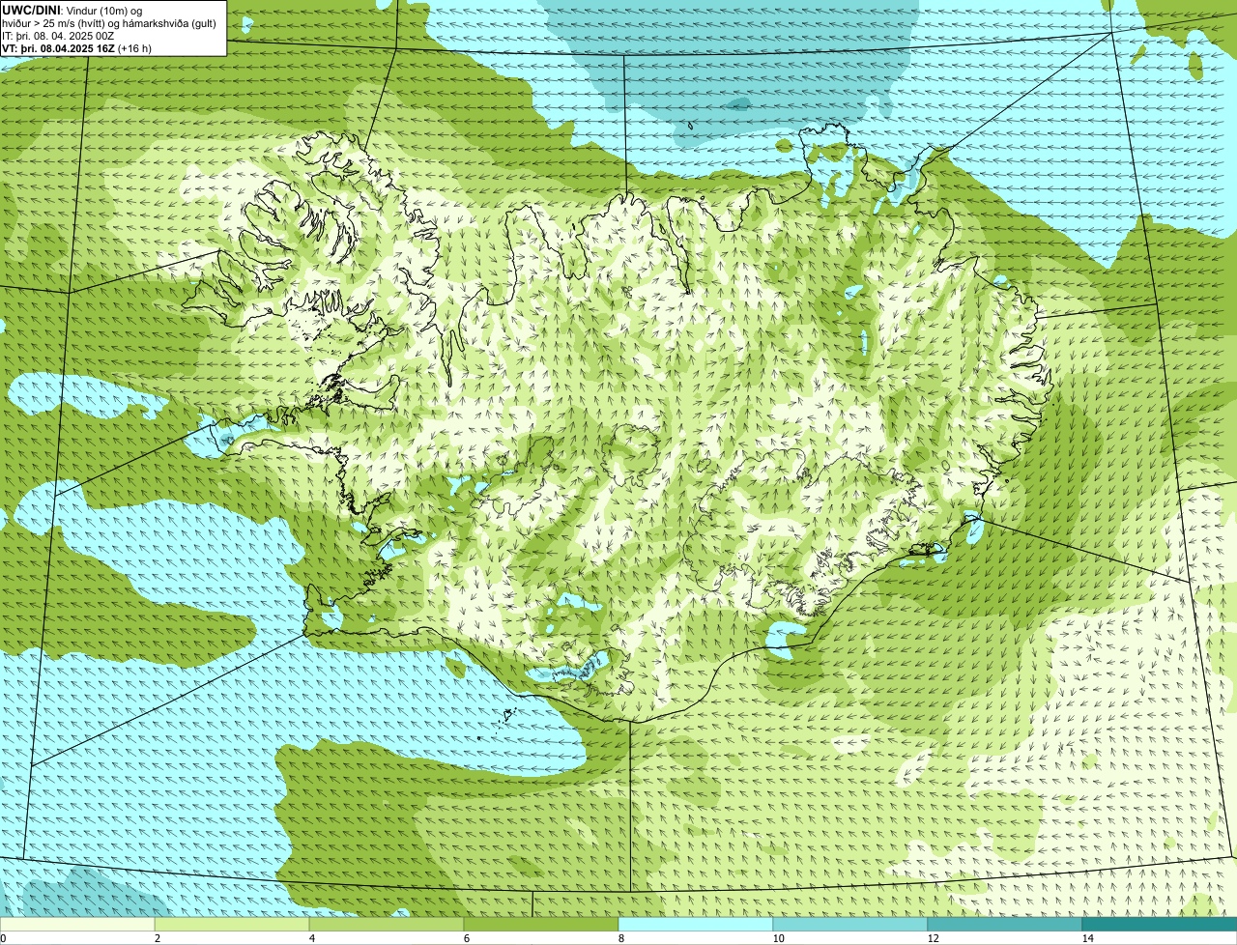Viewport: 1237px width, 945px height.
Task: Click the colorbar tick label '0'
Action: click(x=3, y=938)
